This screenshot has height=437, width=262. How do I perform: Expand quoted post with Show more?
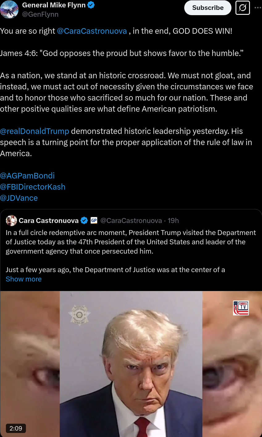point(24,279)
